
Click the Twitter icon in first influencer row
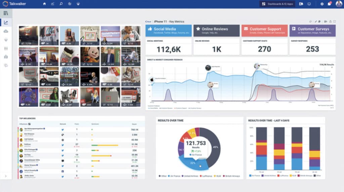coord(62,129)
